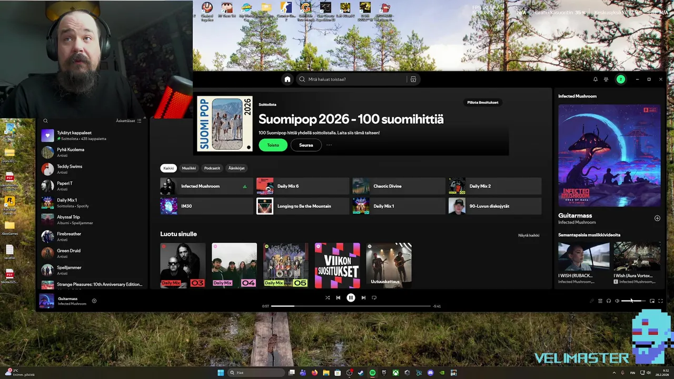
Task: Open the lyrics microphone icon
Action: 591,301
